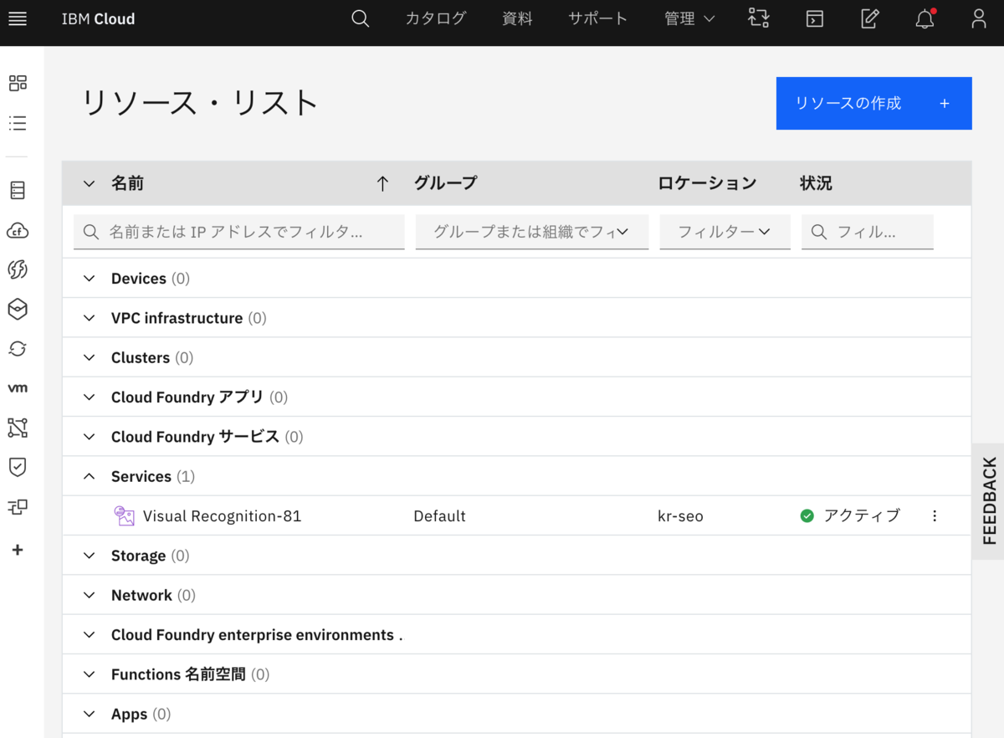
Task: Click the sort arrow in the 名前 column
Action: coord(382,183)
